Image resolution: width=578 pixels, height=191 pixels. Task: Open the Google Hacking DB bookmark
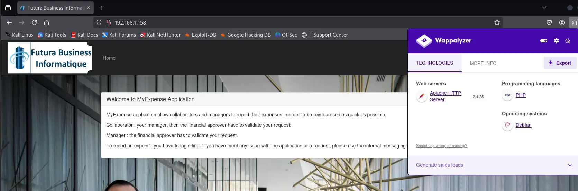pyautogui.click(x=246, y=35)
